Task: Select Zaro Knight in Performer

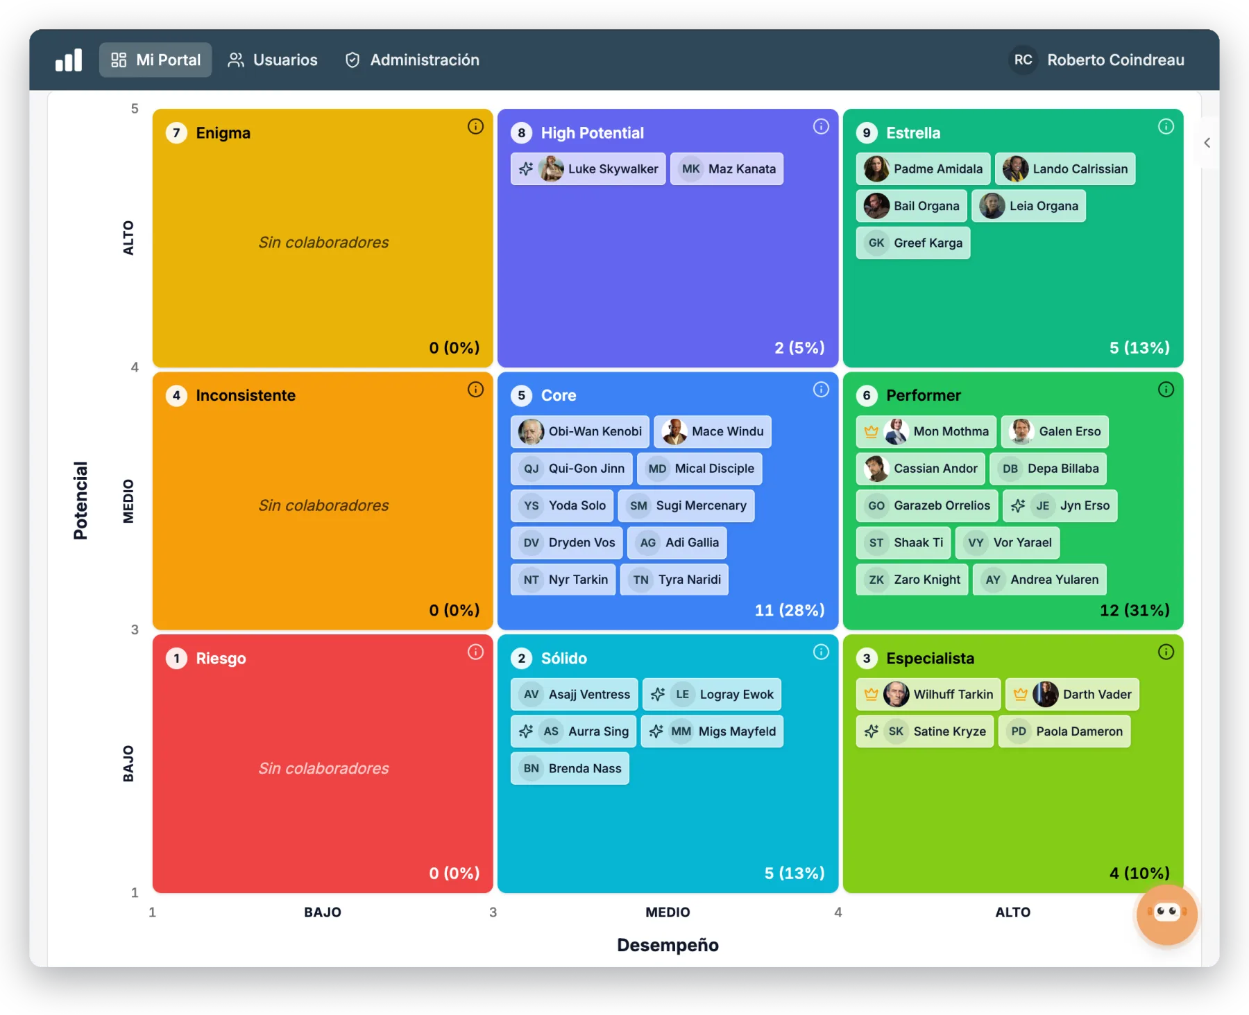Action: pyautogui.click(x=912, y=580)
